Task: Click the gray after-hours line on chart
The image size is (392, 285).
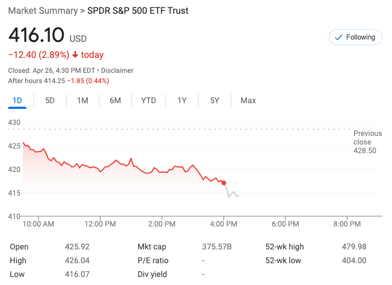Action: coord(232,194)
